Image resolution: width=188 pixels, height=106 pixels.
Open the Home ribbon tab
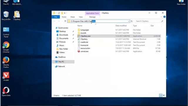click(x=64, y=17)
